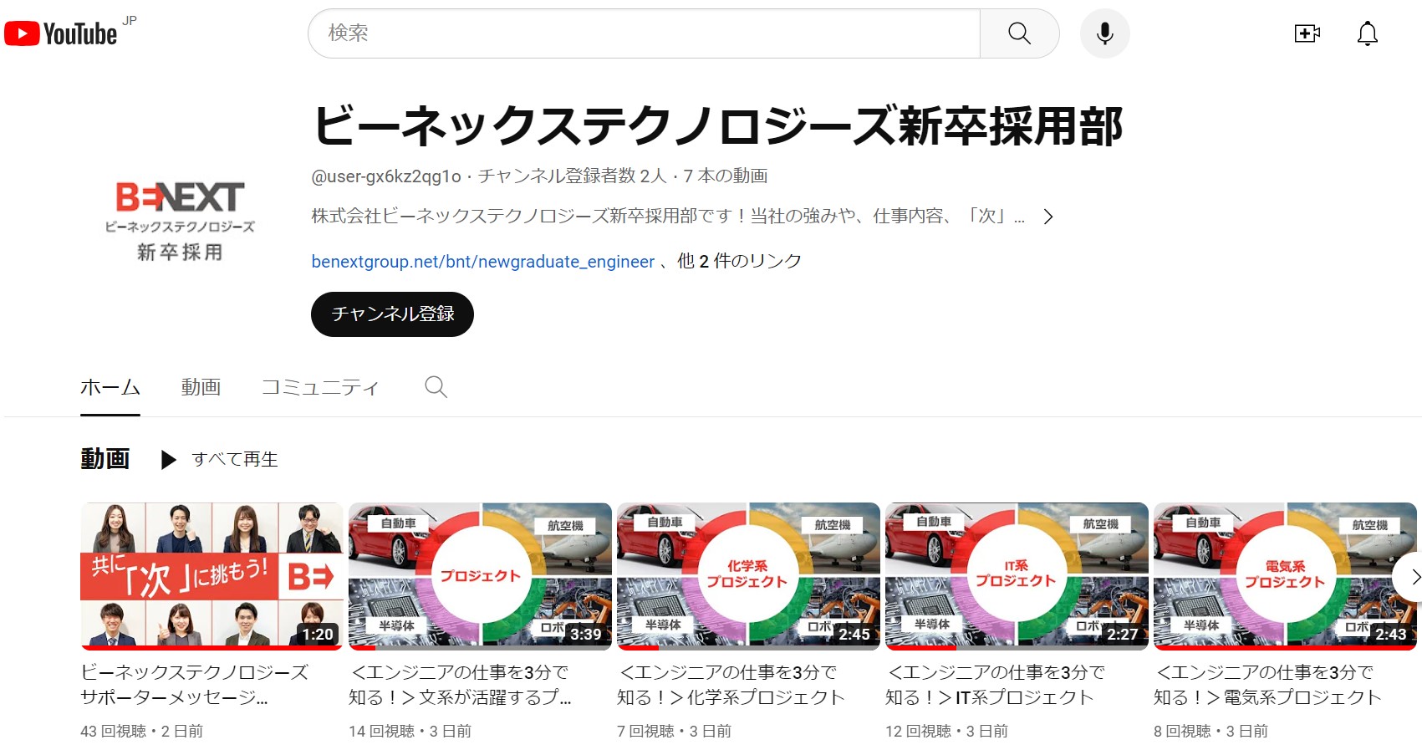Search within channel using tab magnifier icon

point(436,387)
